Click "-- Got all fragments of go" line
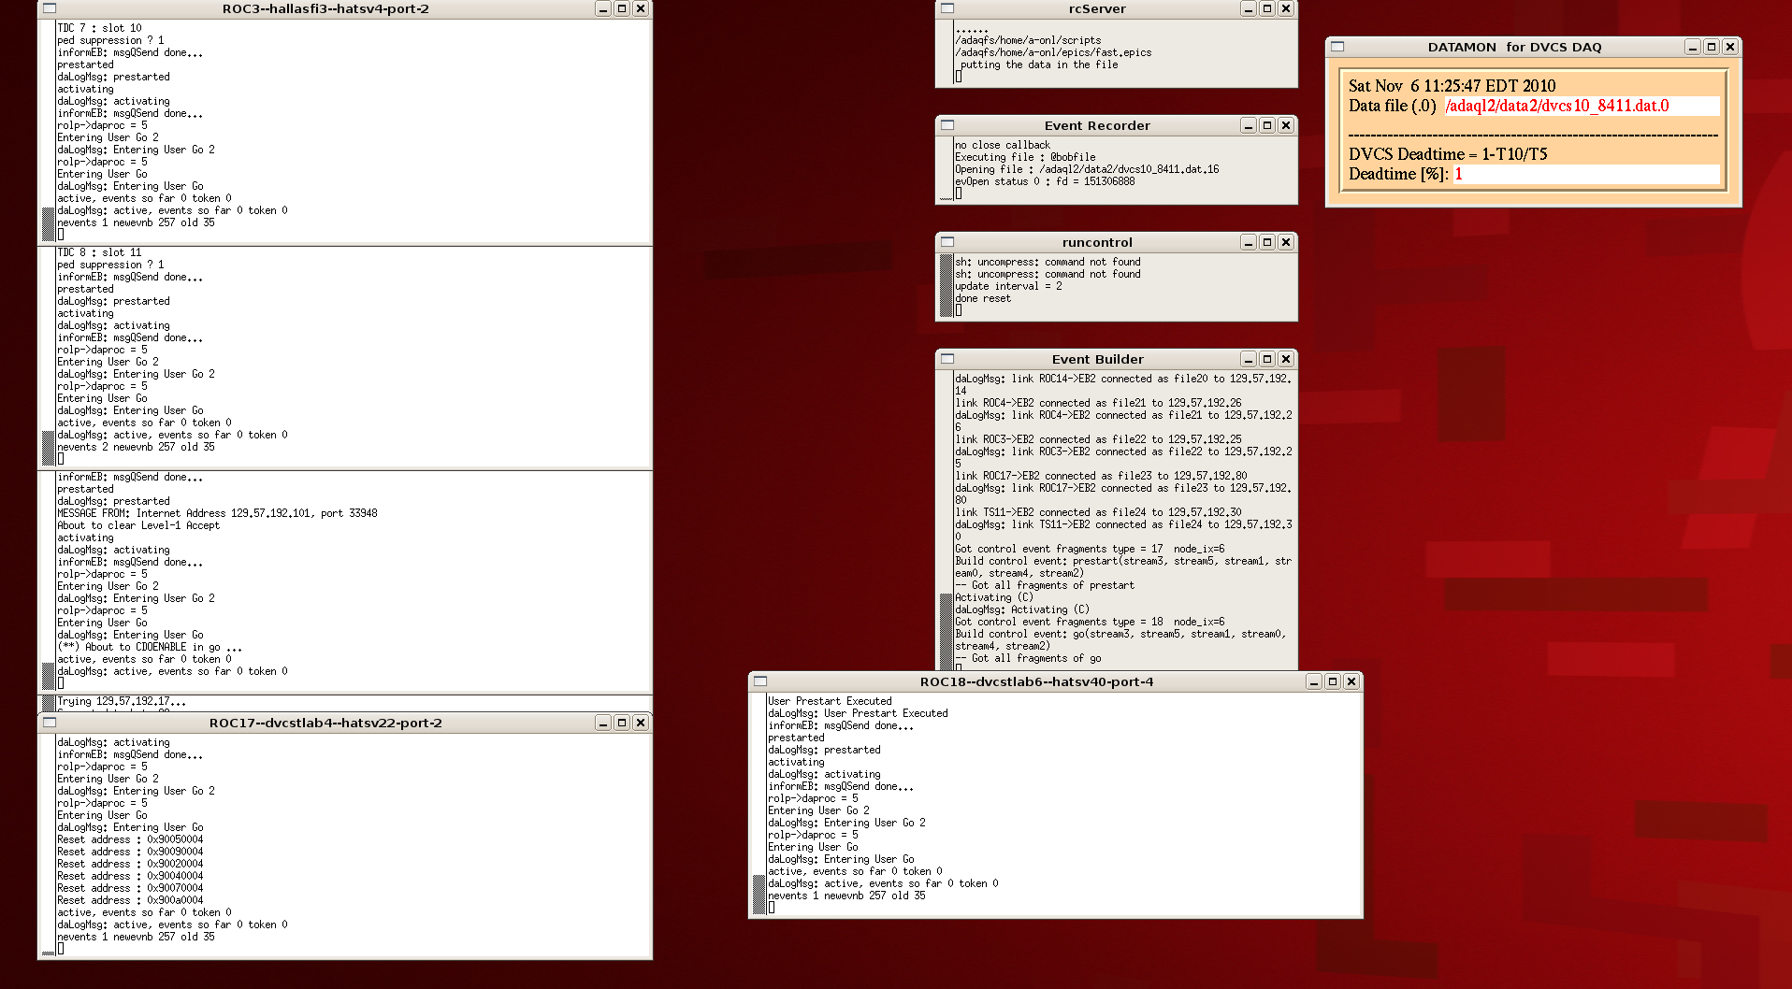Image resolution: width=1792 pixels, height=989 pixels. tap(1028, 658)
